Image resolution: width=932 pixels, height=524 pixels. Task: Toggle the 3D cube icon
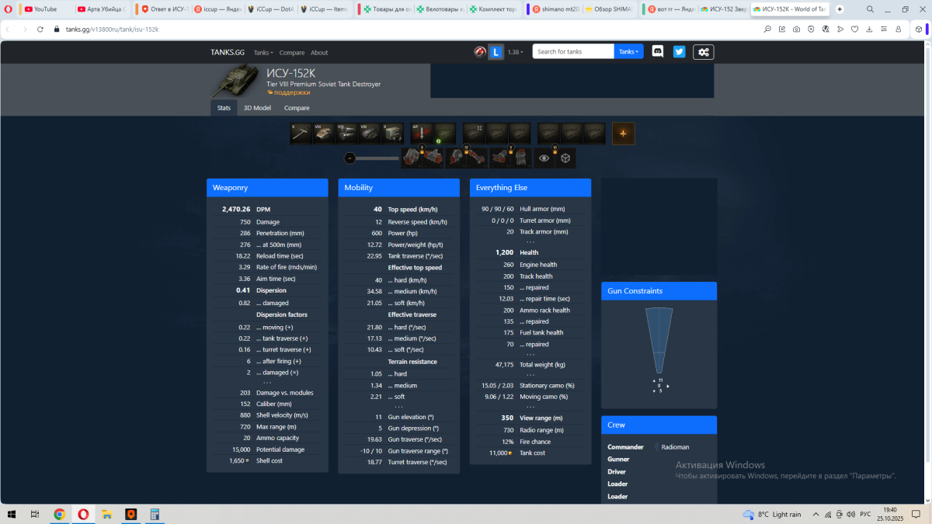tap(566, 158)
